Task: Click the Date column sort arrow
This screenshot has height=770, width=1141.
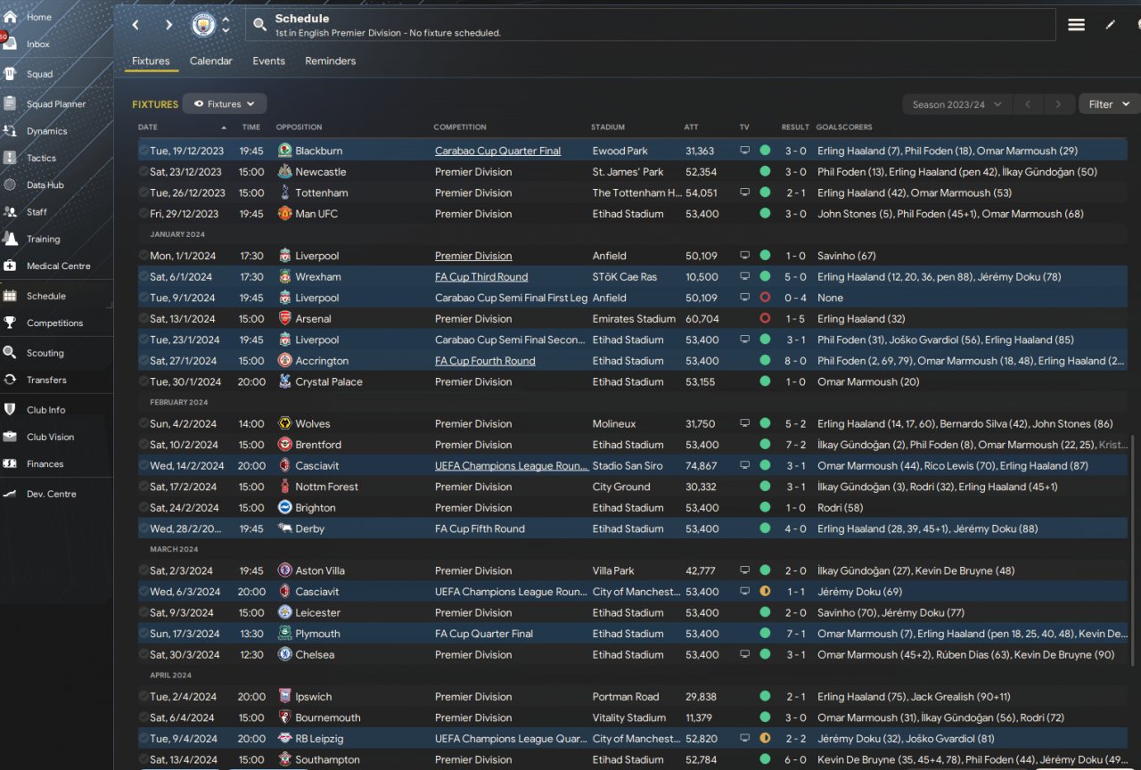Action: [223, 127]
